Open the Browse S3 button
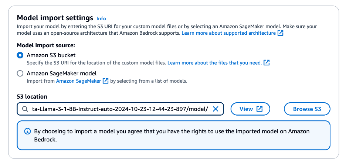 tap(307, 109)
